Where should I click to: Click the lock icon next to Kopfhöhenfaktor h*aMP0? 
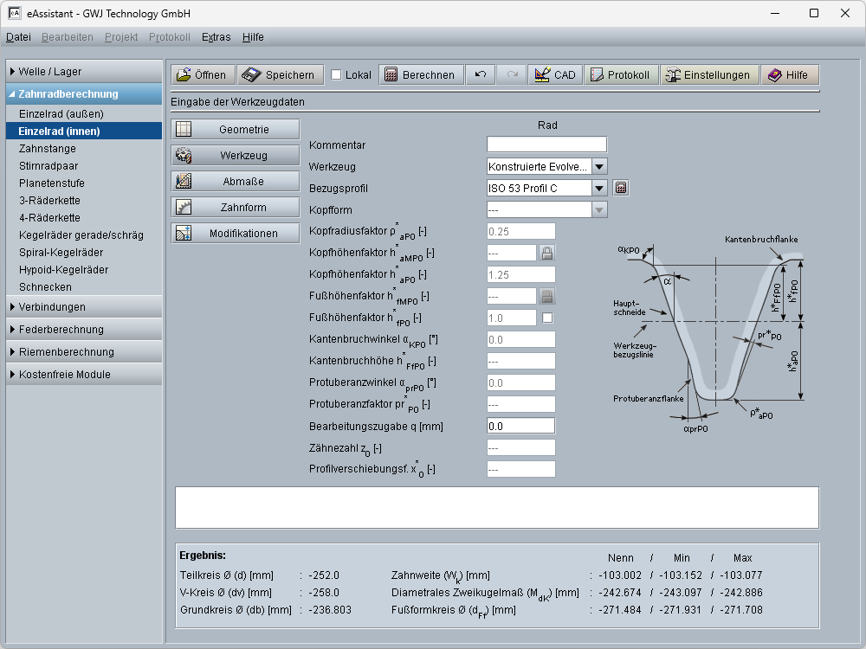[x=546, y=253]
